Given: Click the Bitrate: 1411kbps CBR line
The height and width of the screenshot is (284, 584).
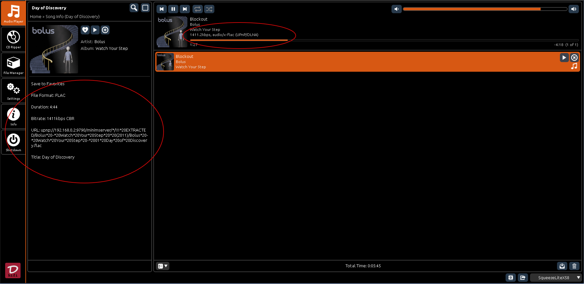Looking at the screenshot, I should (x=53, y=118).
